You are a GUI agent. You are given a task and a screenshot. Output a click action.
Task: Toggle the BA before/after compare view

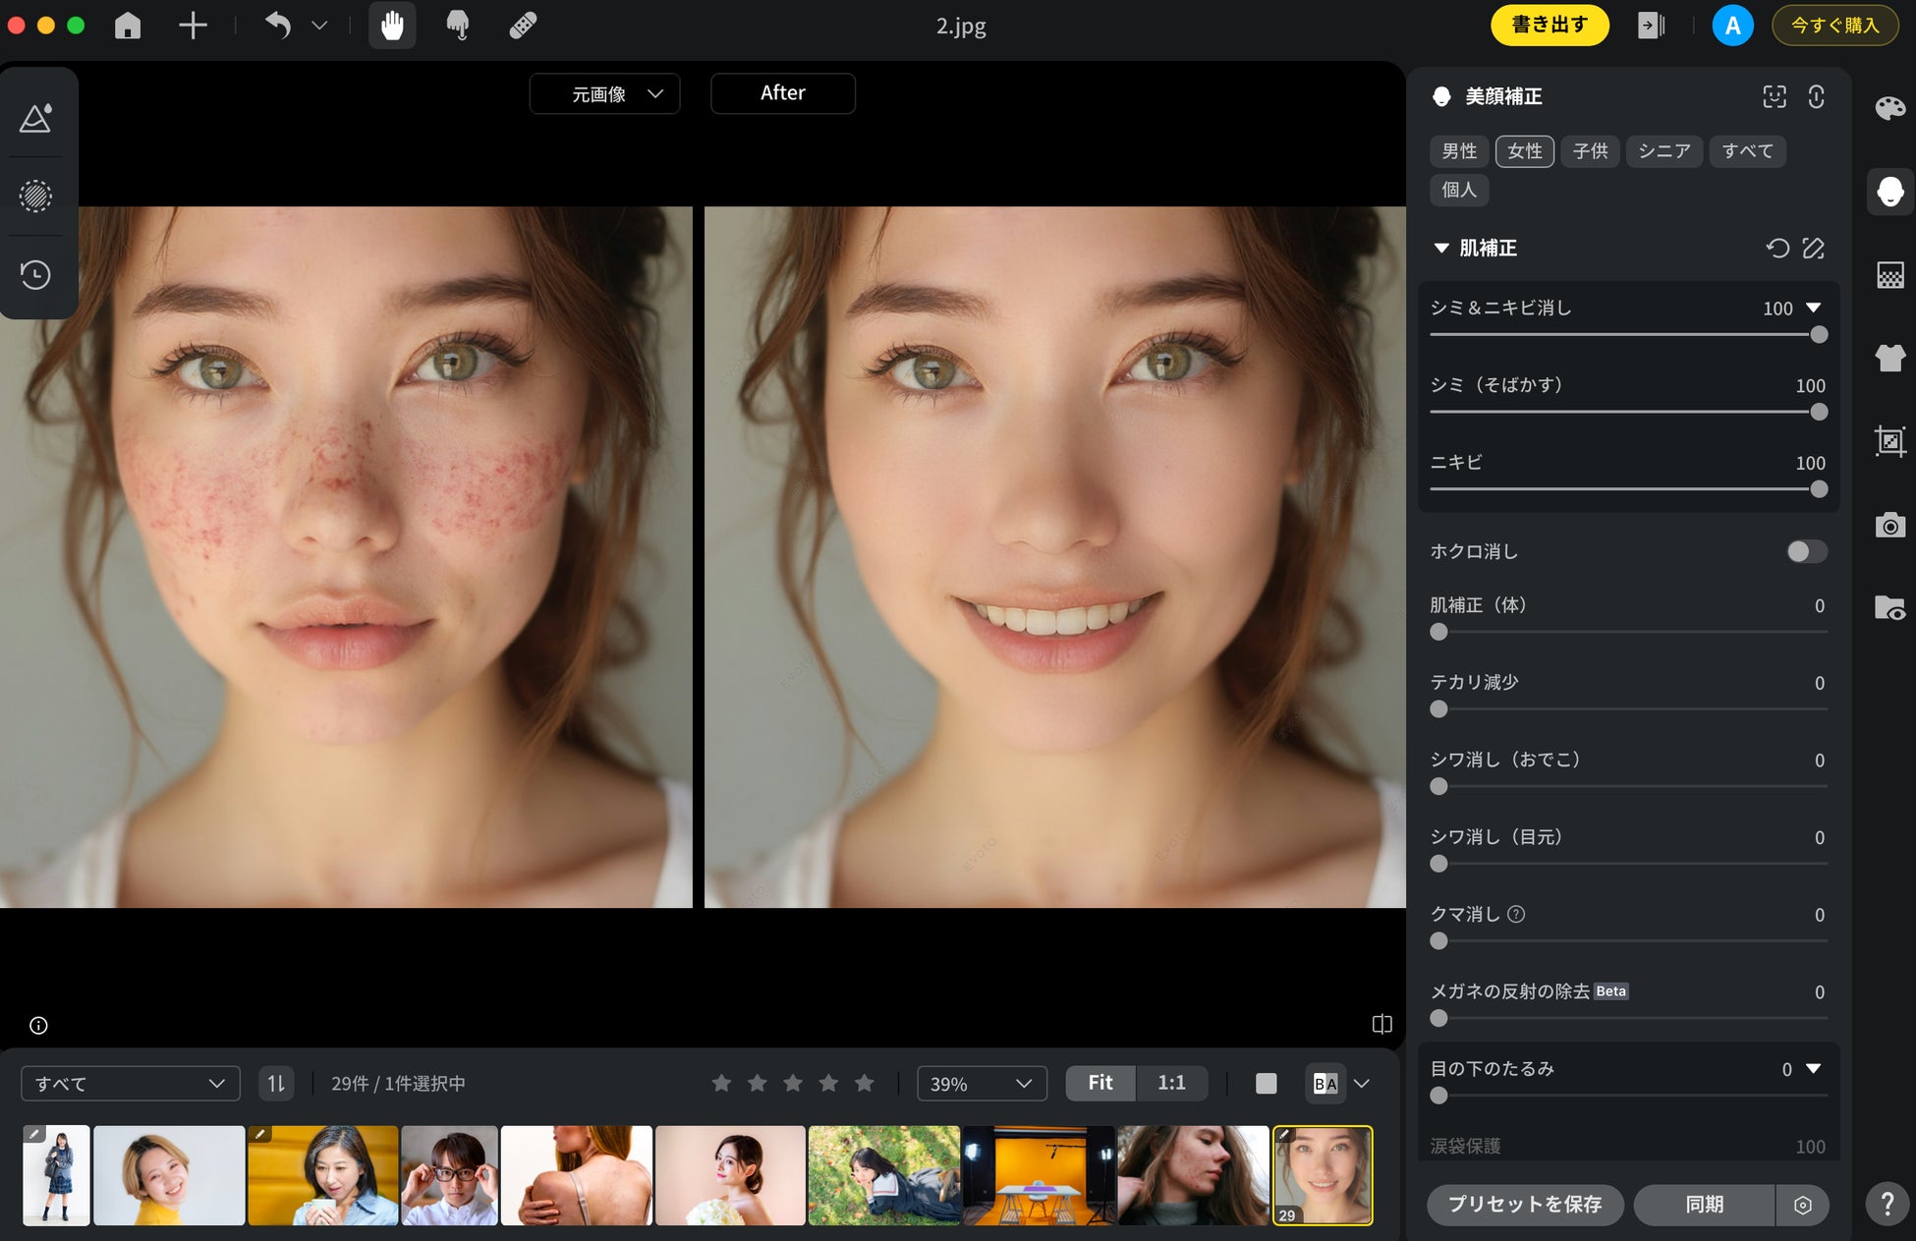coord(1324,1084)
